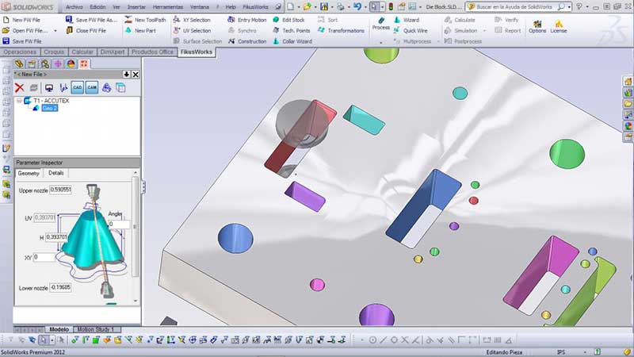Click the XY value field
This screenshot has height=357, width=634.
click(x=44, y=257)
